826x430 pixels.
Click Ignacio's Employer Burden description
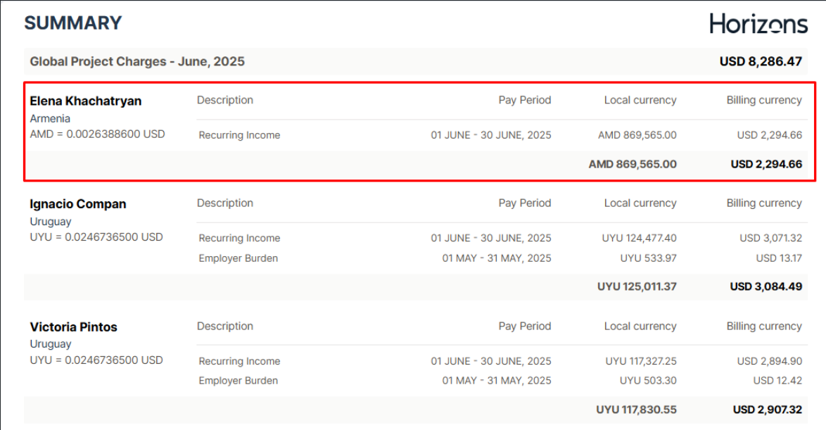[x=238, y=258]
